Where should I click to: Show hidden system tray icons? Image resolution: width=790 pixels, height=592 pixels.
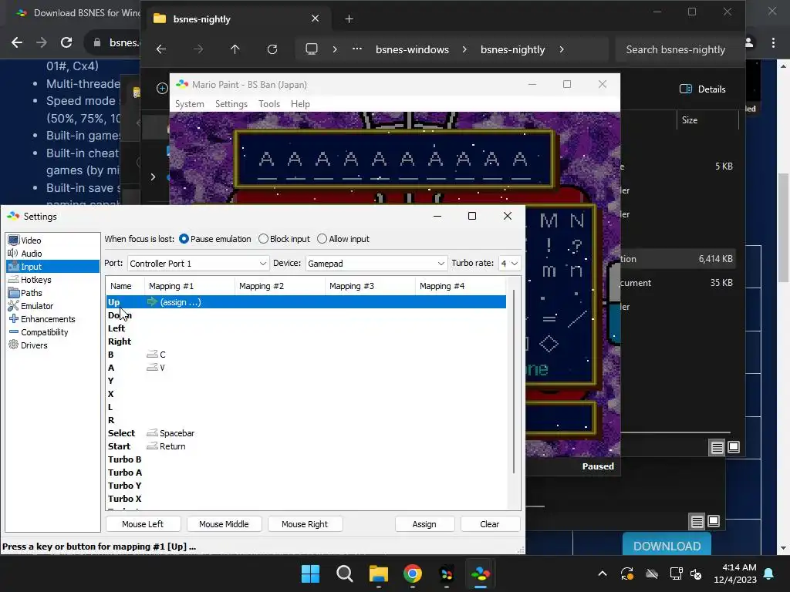click(x=602, y=573)
